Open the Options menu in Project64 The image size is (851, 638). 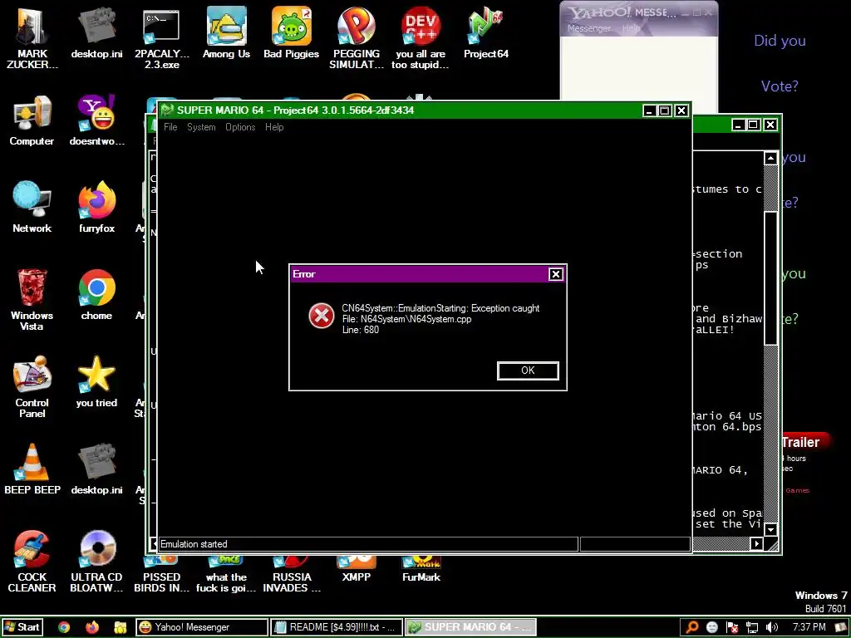click(240, 127)
